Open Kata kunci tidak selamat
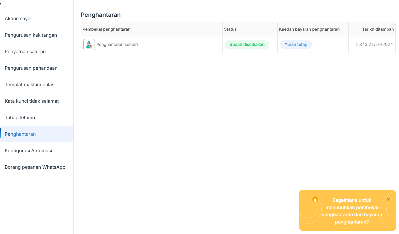This screenshot has height=234, width=399. point(32,101)
